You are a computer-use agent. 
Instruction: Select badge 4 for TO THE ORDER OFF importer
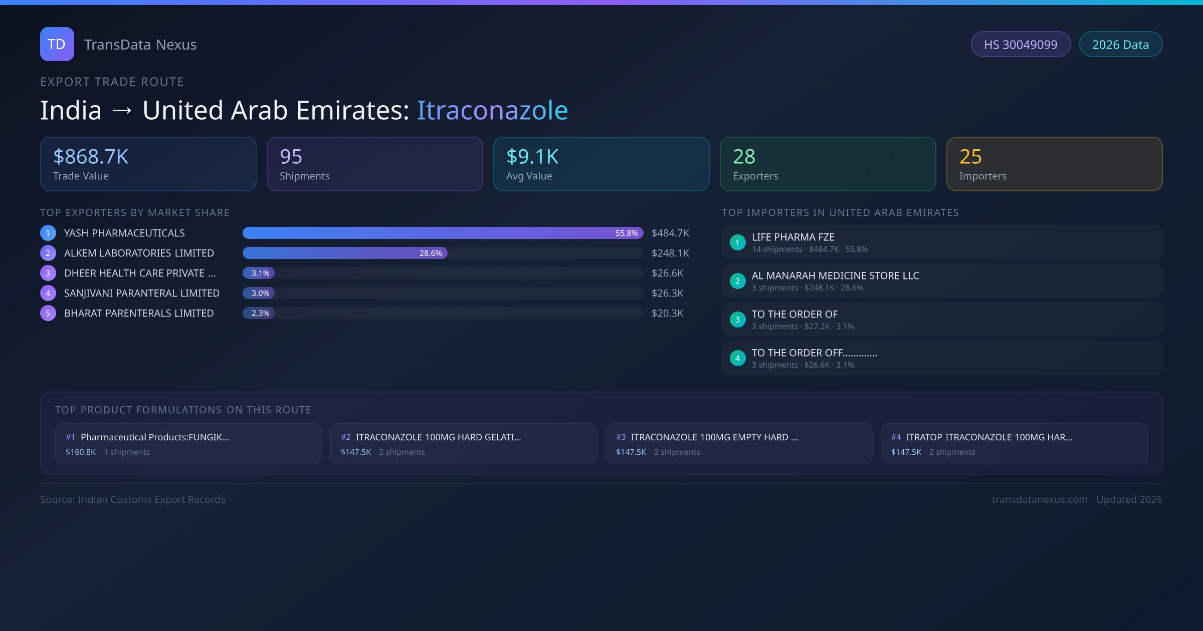737,358
